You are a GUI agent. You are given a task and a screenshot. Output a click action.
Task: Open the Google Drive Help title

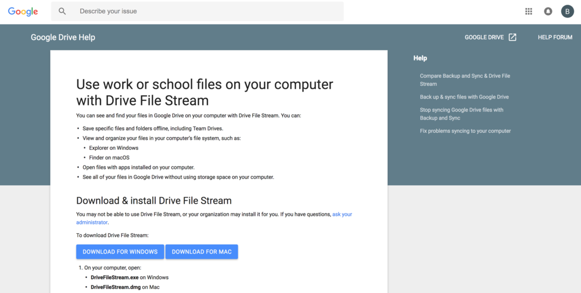tap(63, 37)
